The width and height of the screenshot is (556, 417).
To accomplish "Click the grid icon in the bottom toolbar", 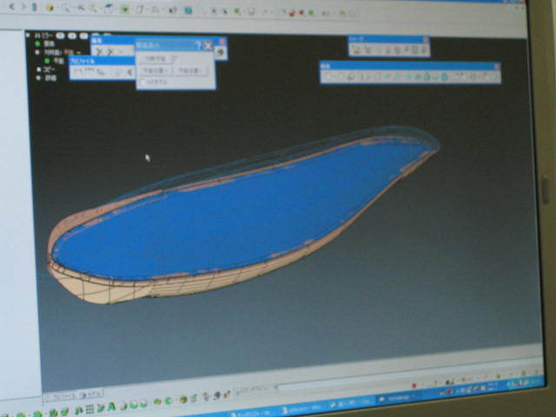I will click(x=88, y=407).
